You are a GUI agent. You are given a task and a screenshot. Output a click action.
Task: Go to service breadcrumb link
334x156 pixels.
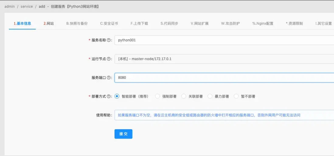[27, 6]
